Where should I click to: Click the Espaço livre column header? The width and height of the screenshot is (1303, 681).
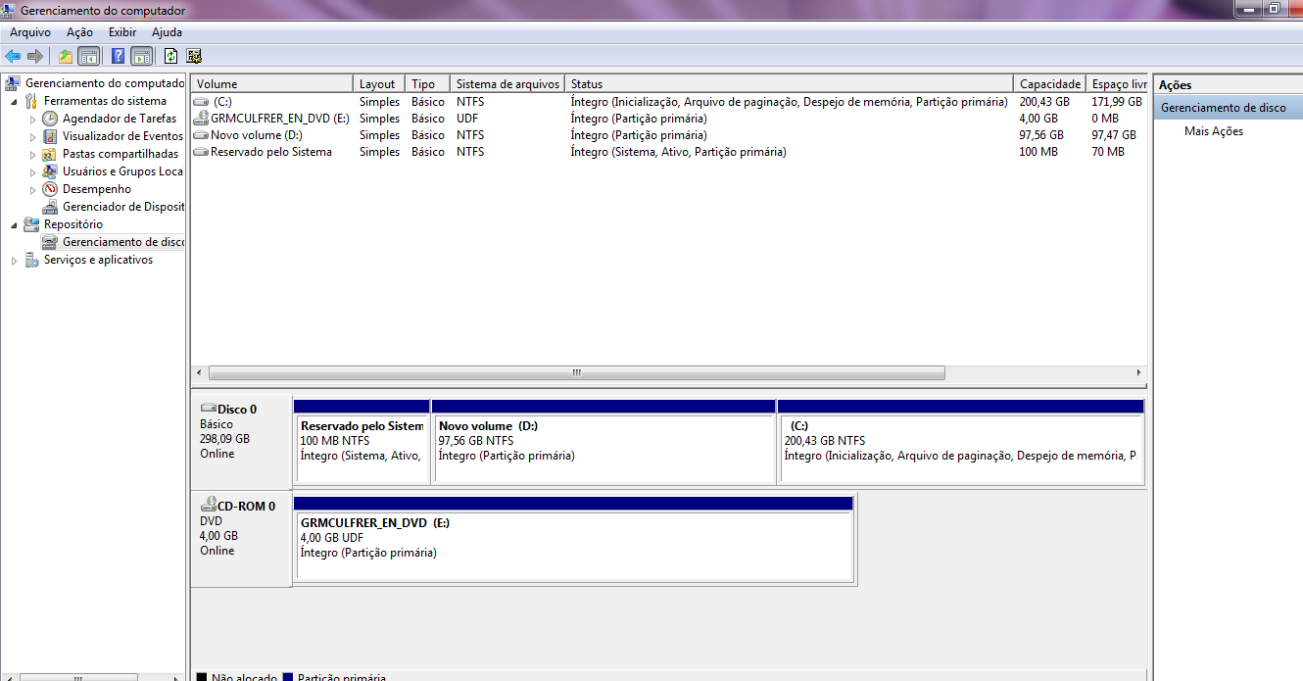point(1118,84)
